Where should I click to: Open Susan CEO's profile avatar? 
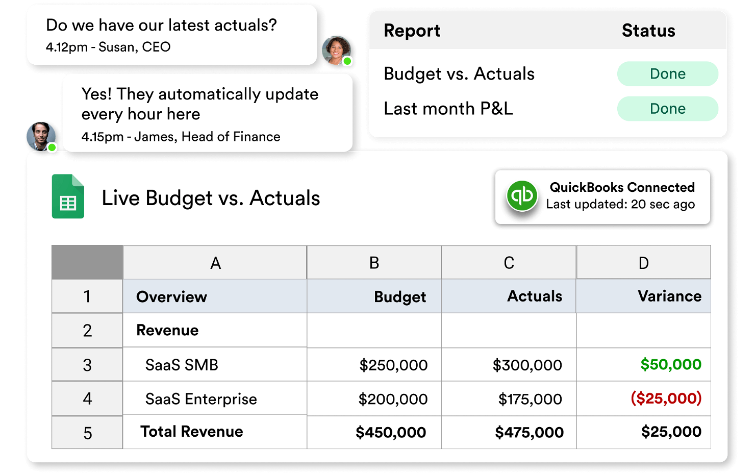pyautogui.click(x=337, y=50)
